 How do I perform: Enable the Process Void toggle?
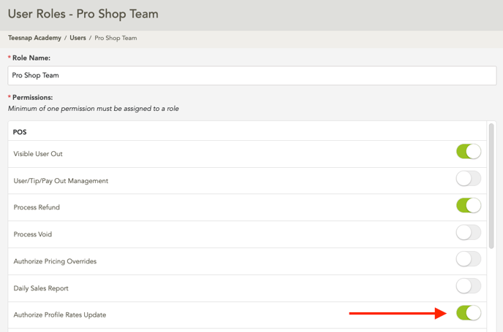click(468, 233)
